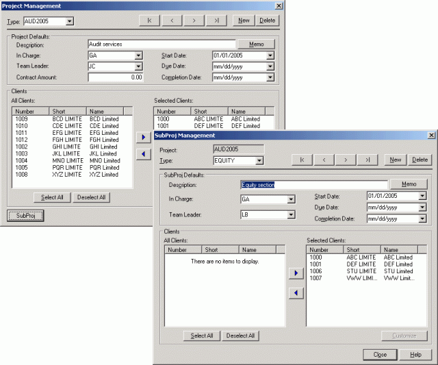Open SubProj Team Leader LB dropdown
Image resolution: width=438 pixels, height=365 pixels.
tap(291, 215)
